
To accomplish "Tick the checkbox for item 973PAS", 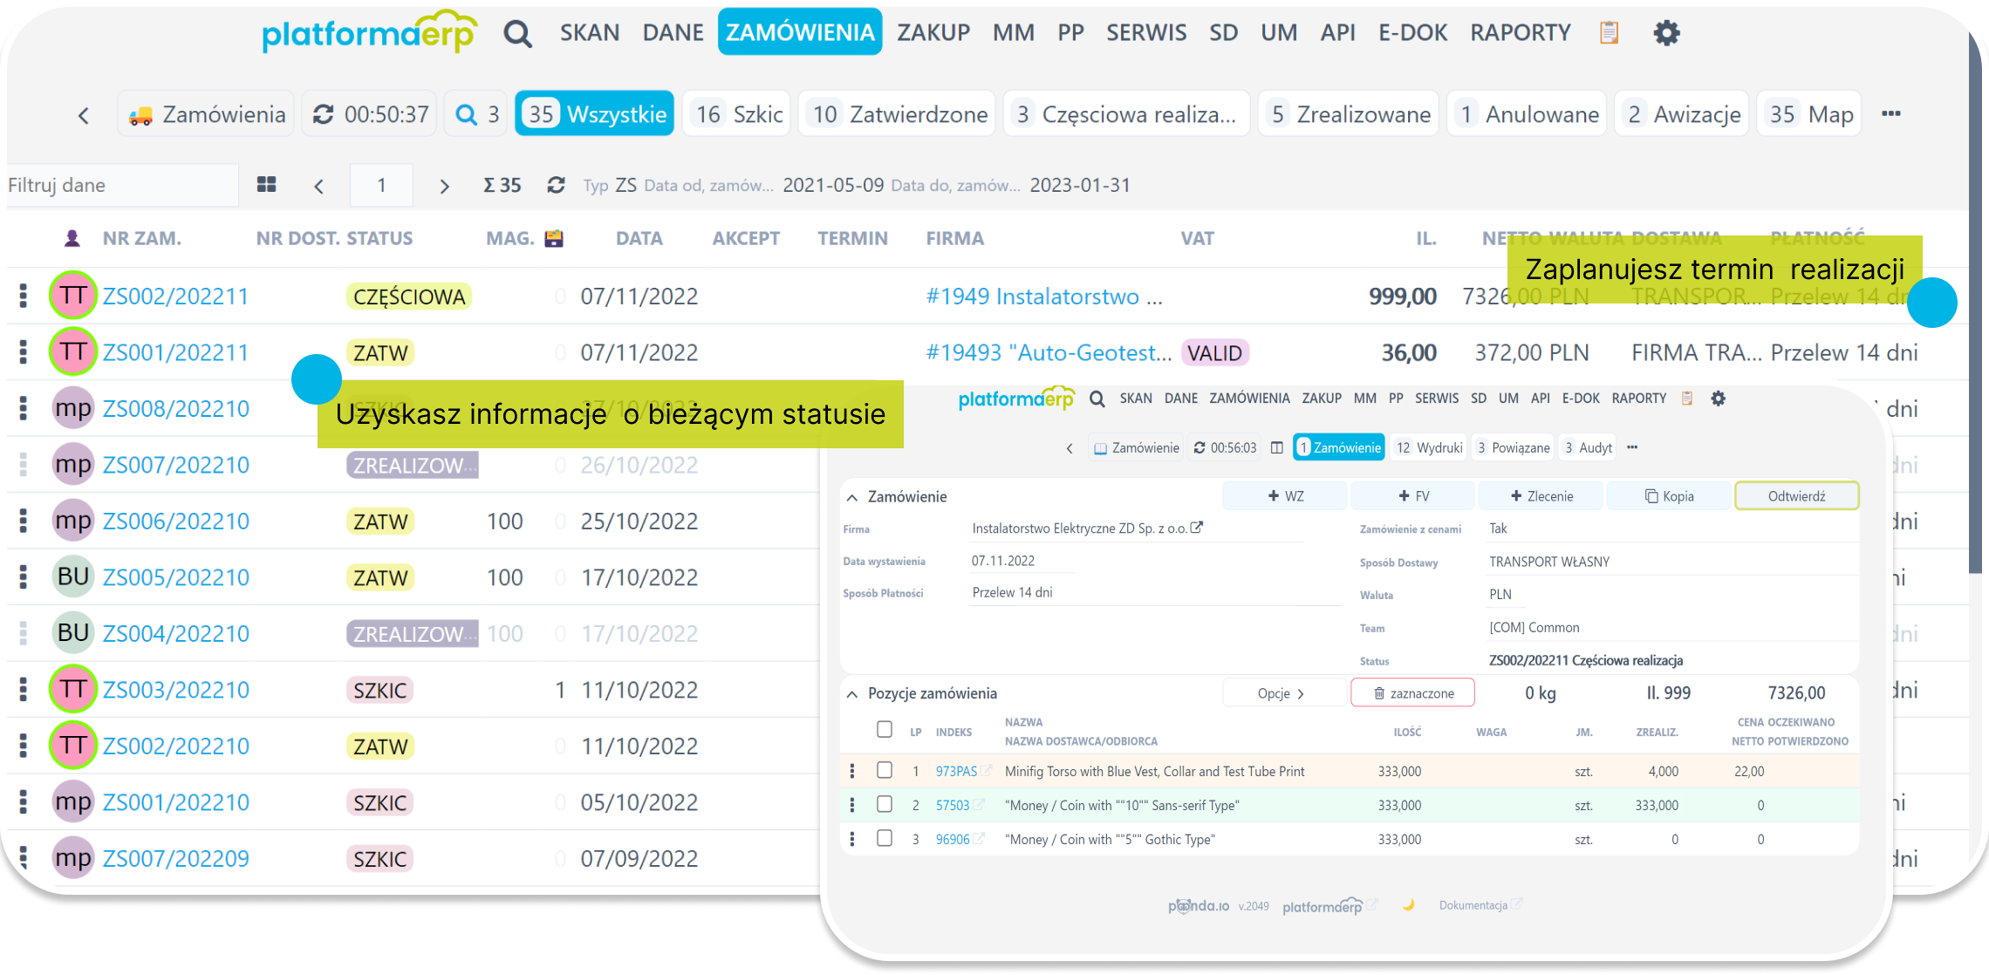I will point(885,770).
